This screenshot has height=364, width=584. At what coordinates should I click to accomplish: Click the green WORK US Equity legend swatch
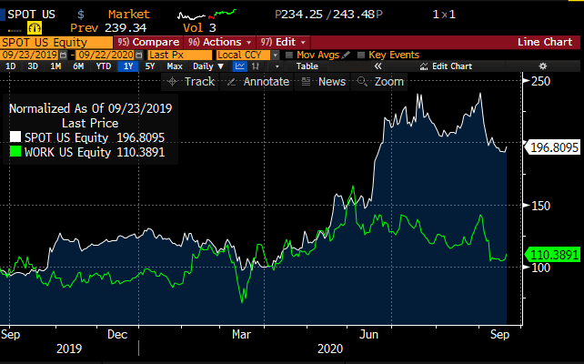point(15,152)
